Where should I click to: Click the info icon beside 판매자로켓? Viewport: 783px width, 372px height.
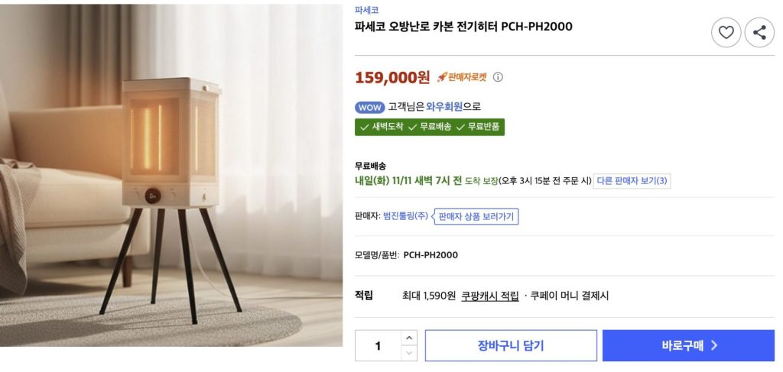point(498,77)
